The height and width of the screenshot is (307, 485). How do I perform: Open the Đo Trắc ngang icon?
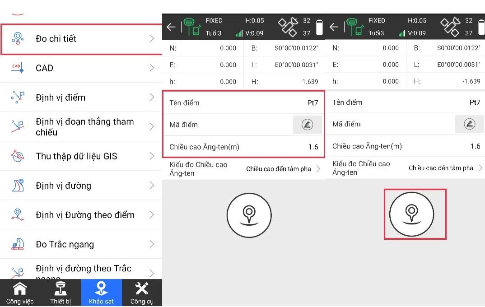(17, 244)
